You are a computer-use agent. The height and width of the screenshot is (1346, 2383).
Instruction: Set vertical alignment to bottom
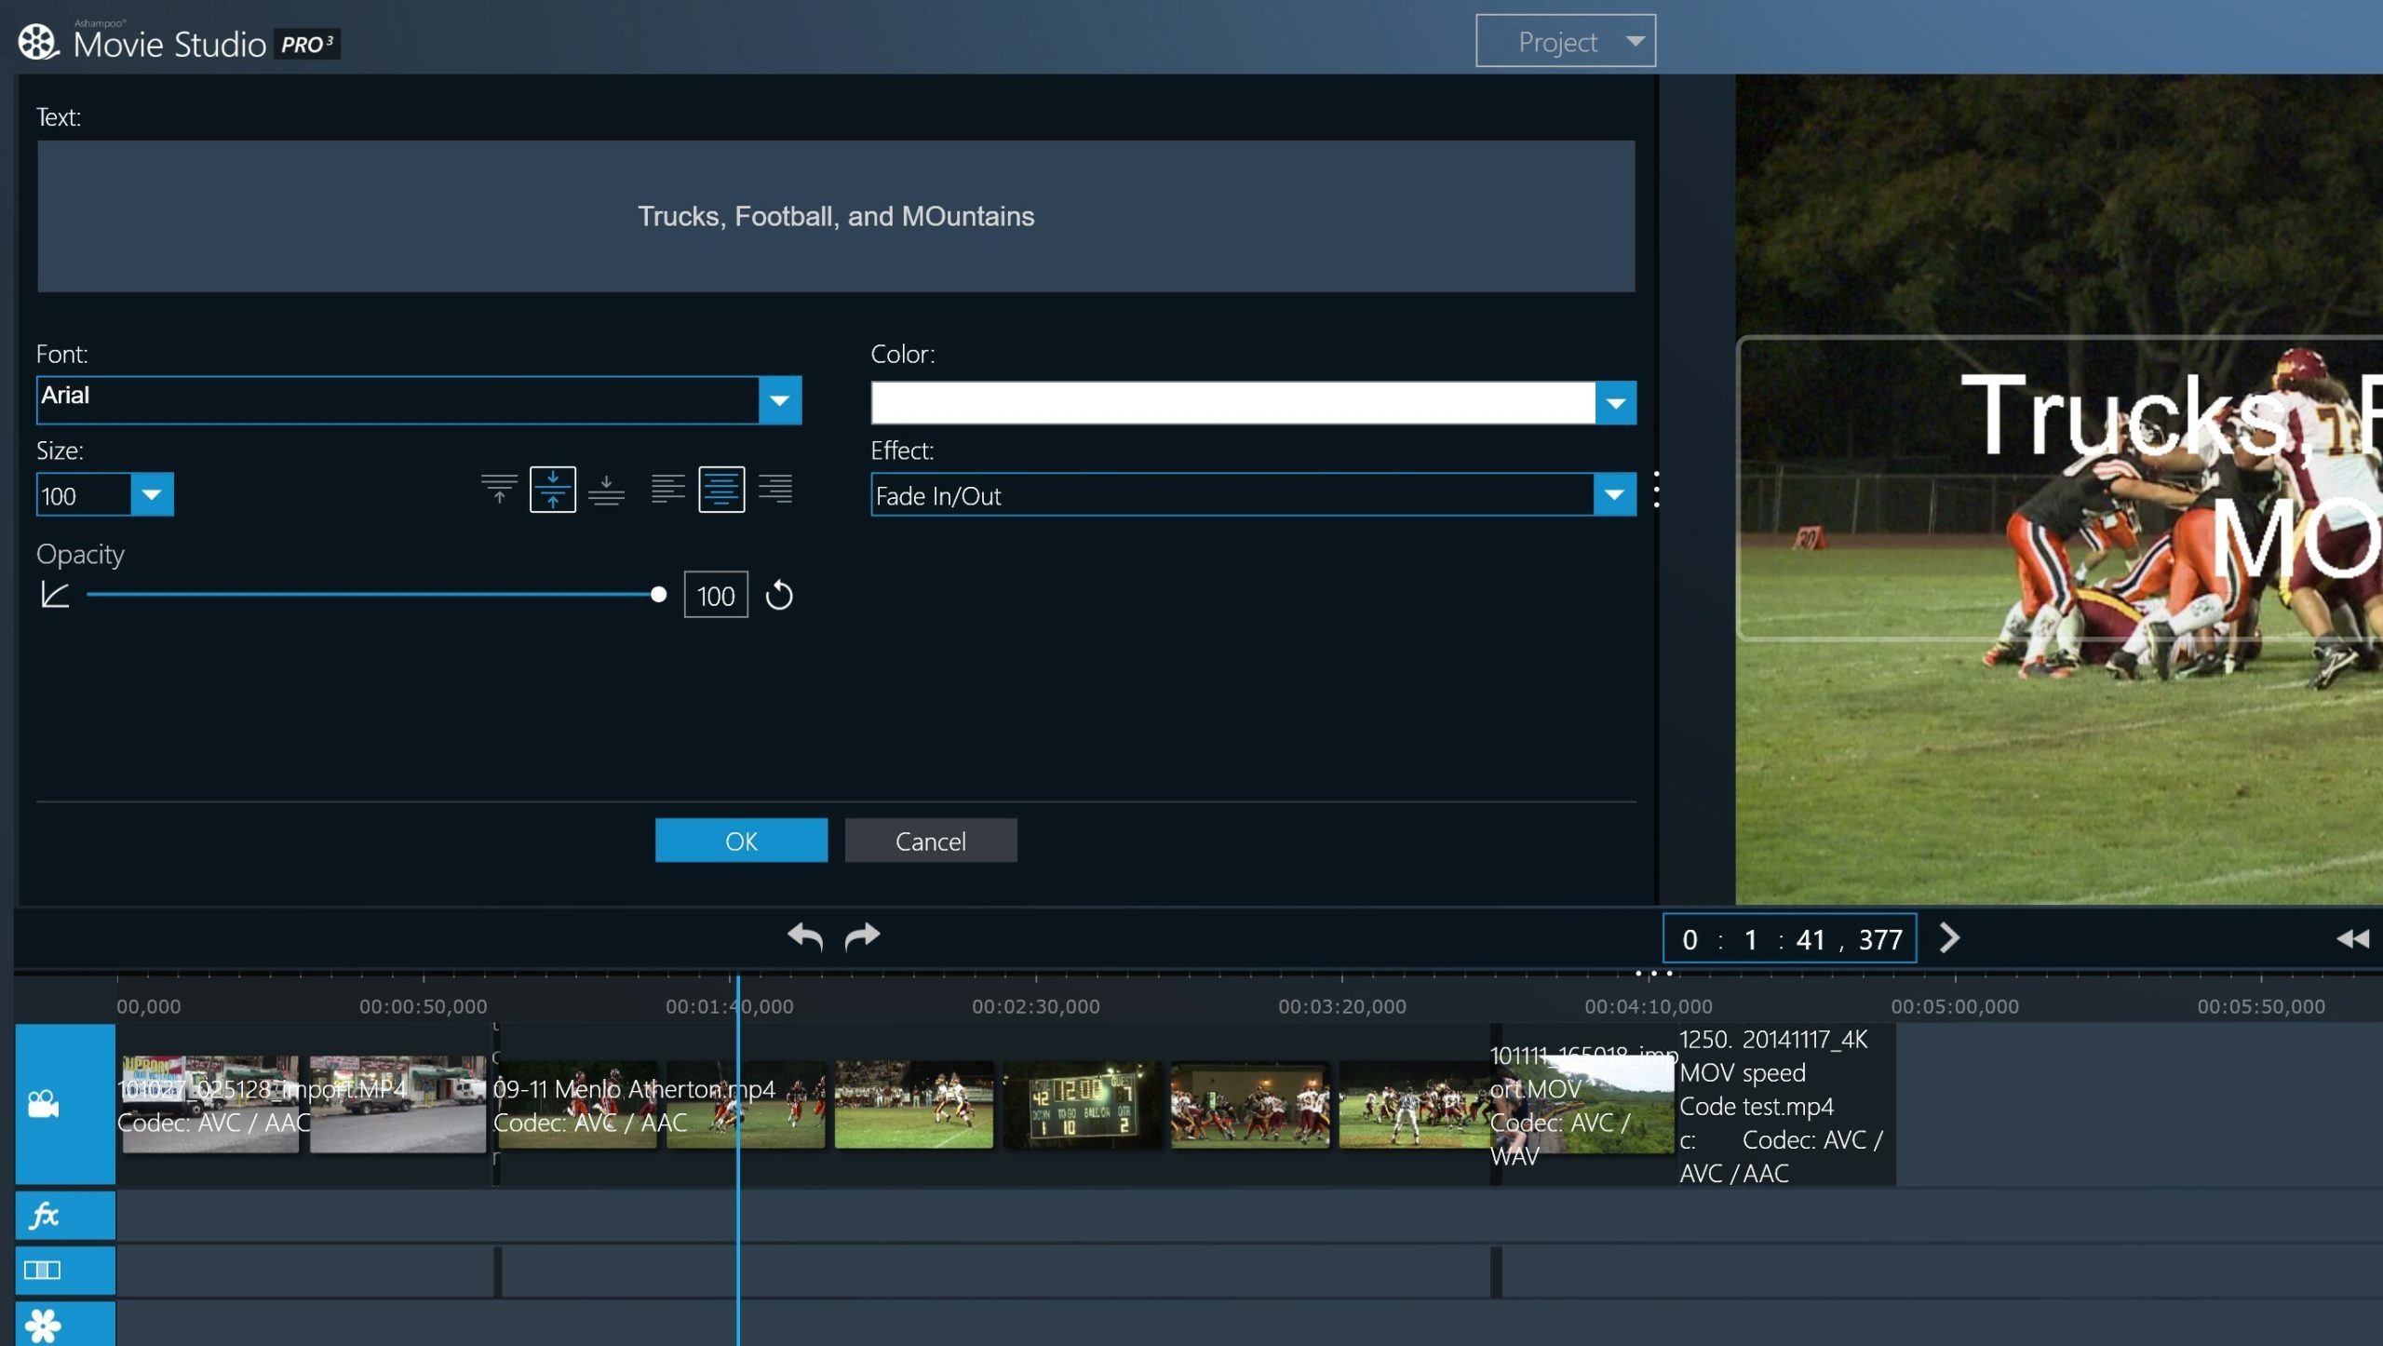(x=606, y=490)
